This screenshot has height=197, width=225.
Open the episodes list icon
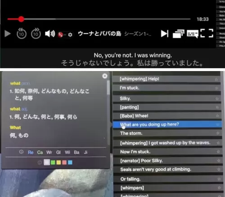click(x=178, y=34)
